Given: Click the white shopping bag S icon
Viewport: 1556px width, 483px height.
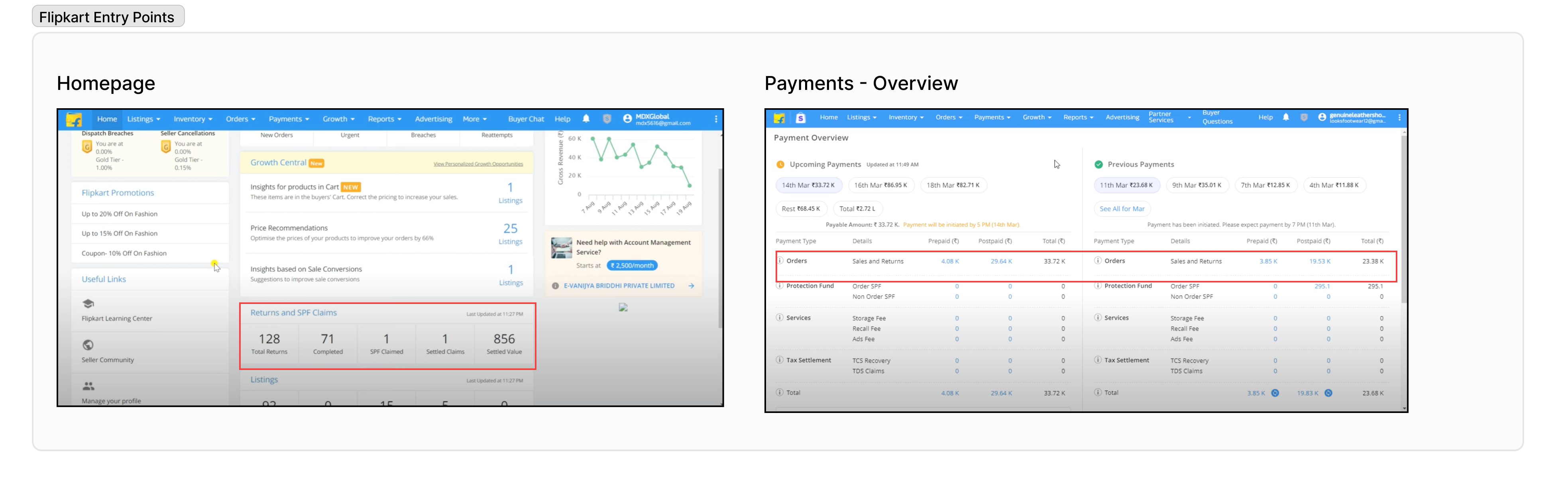Looking at the screenshot, I should pos(800,118).
